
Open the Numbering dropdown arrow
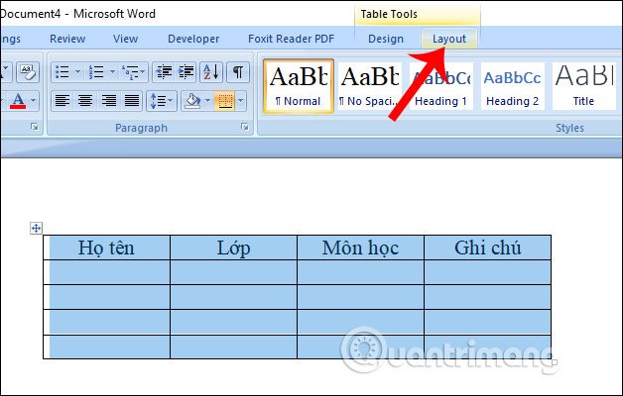click(x=112, y=72)
